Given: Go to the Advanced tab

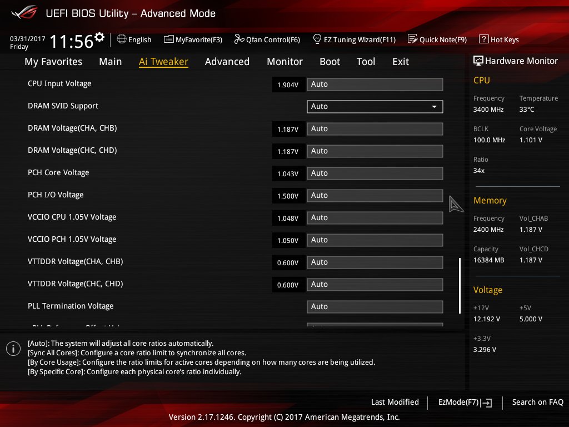Looking at the screenshot, I should pyautogui.click(x=227, y=61).
